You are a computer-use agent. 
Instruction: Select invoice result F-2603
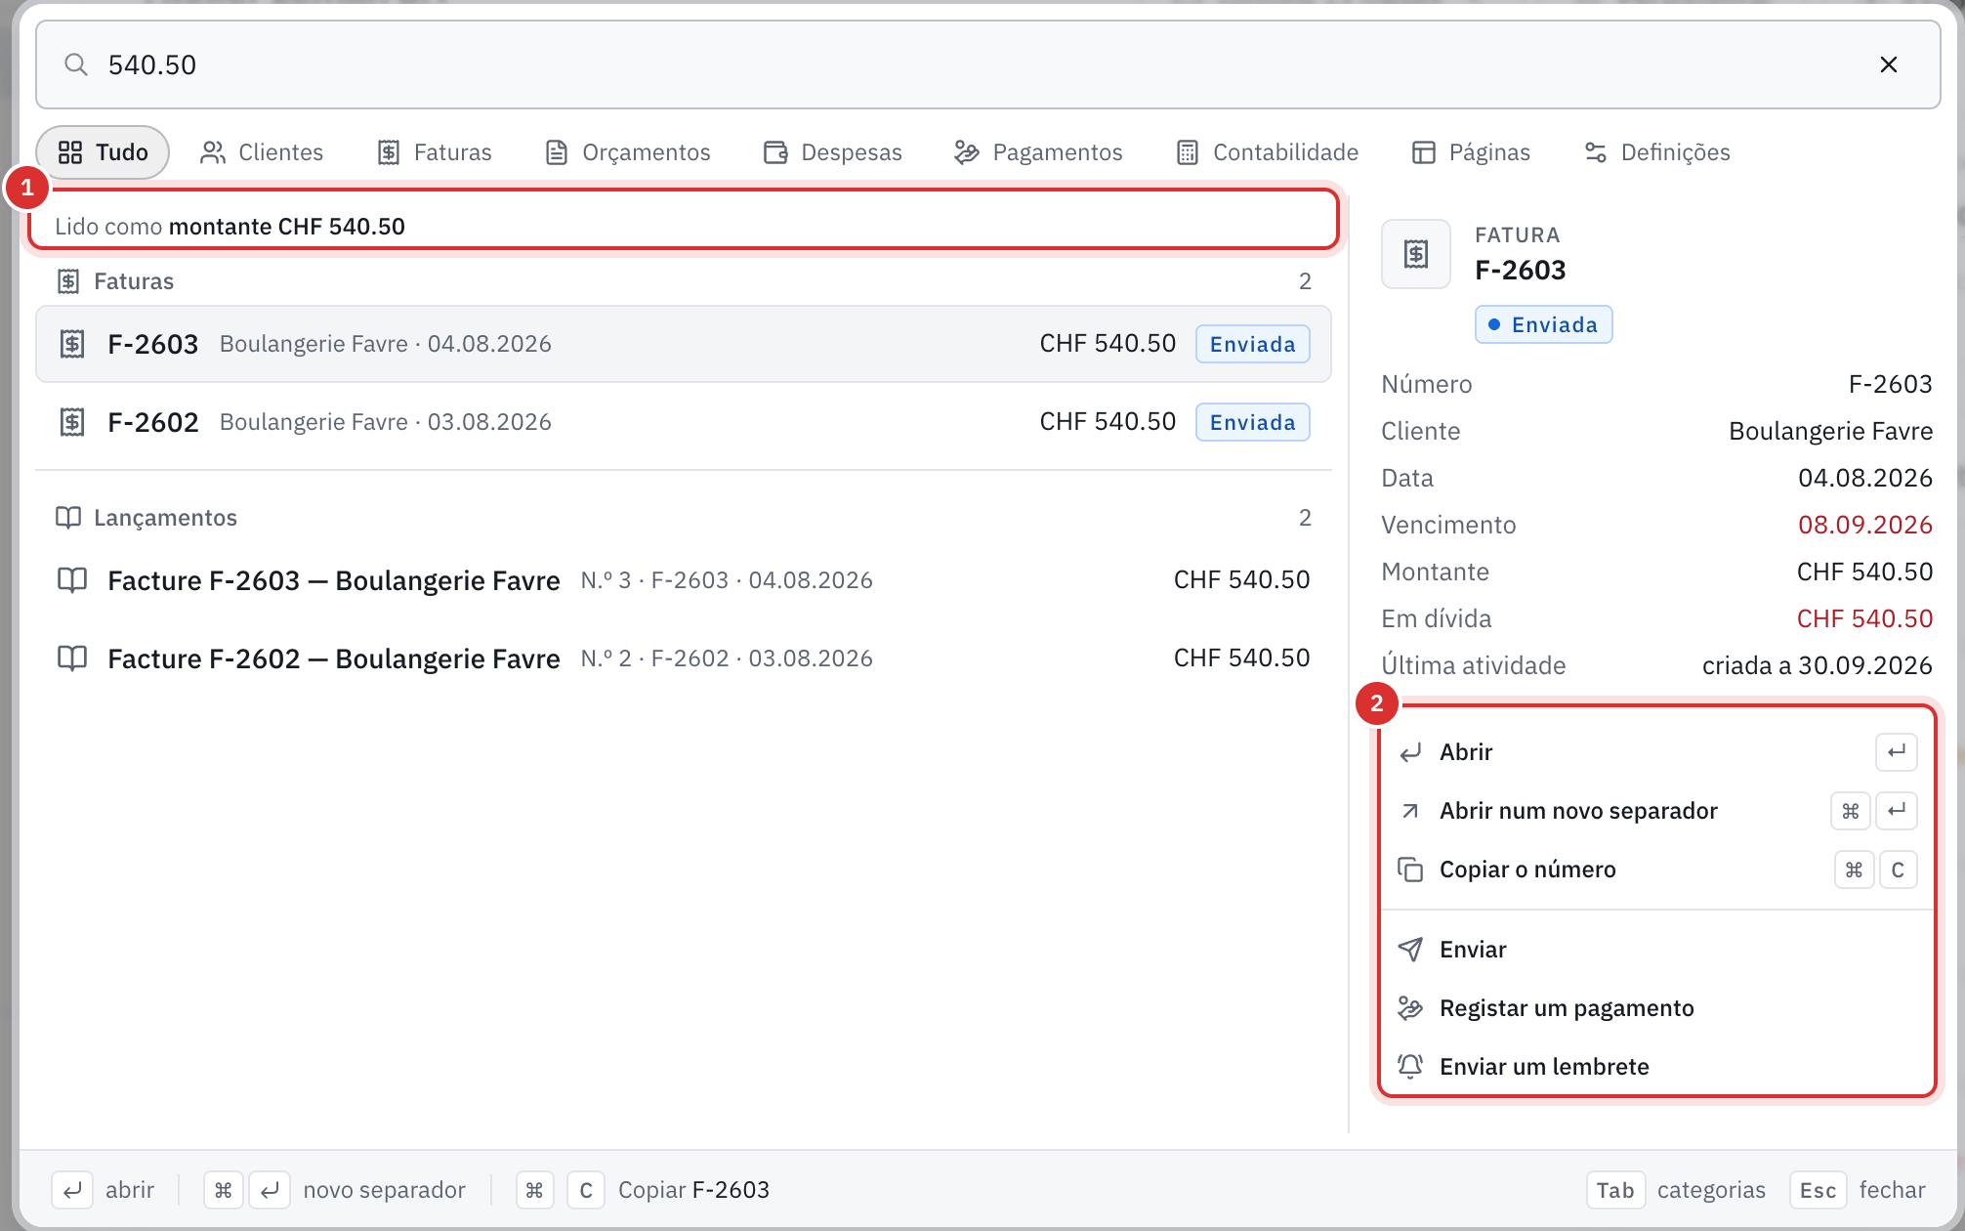pyautogui.click(x=684, y=344)
